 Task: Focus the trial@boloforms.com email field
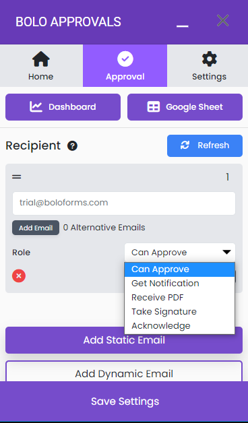coord(124,203)
